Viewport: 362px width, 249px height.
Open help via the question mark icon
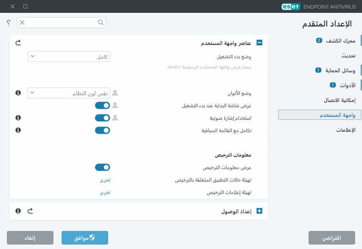coord(8,23)
